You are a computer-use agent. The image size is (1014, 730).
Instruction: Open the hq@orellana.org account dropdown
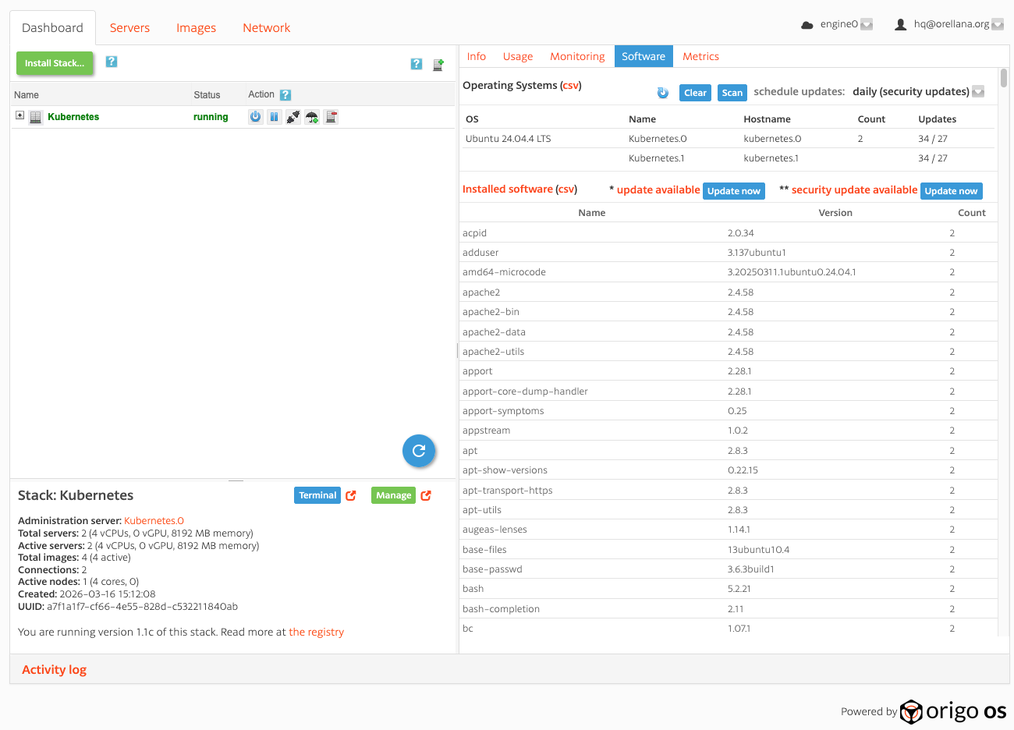(997, 24)
